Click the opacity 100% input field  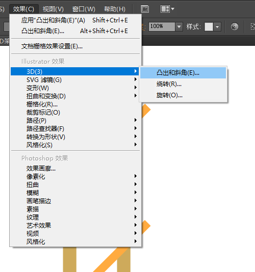162,26
